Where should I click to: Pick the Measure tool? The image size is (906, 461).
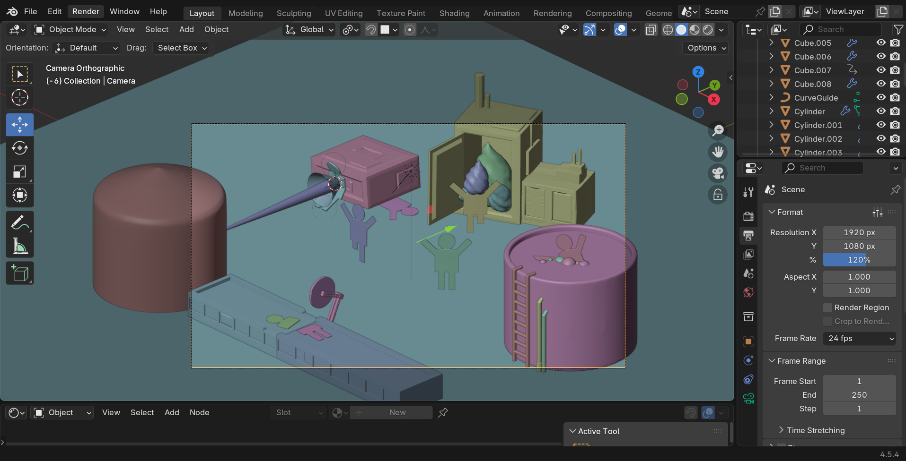point(19,247)
